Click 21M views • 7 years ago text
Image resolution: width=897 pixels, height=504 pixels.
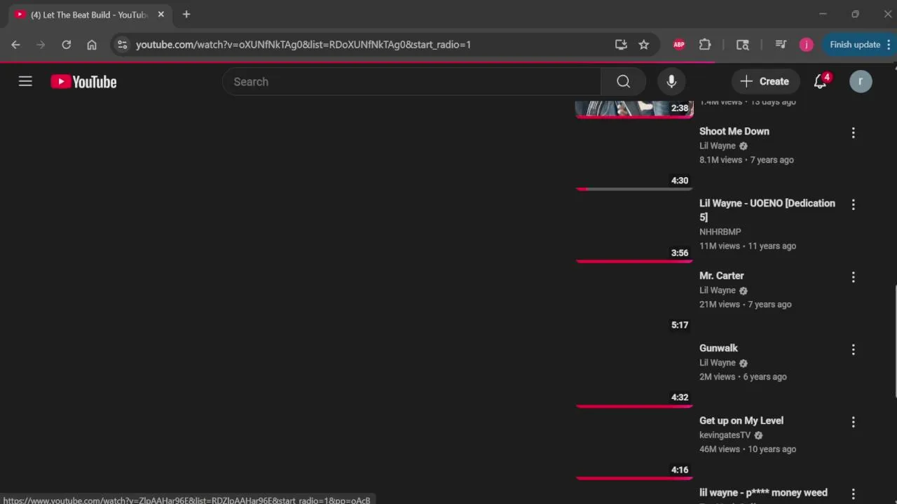[746, 304]
